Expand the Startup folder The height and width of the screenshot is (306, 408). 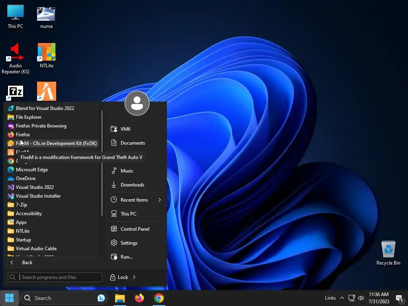pyautogui.click(x=52, y=240)
